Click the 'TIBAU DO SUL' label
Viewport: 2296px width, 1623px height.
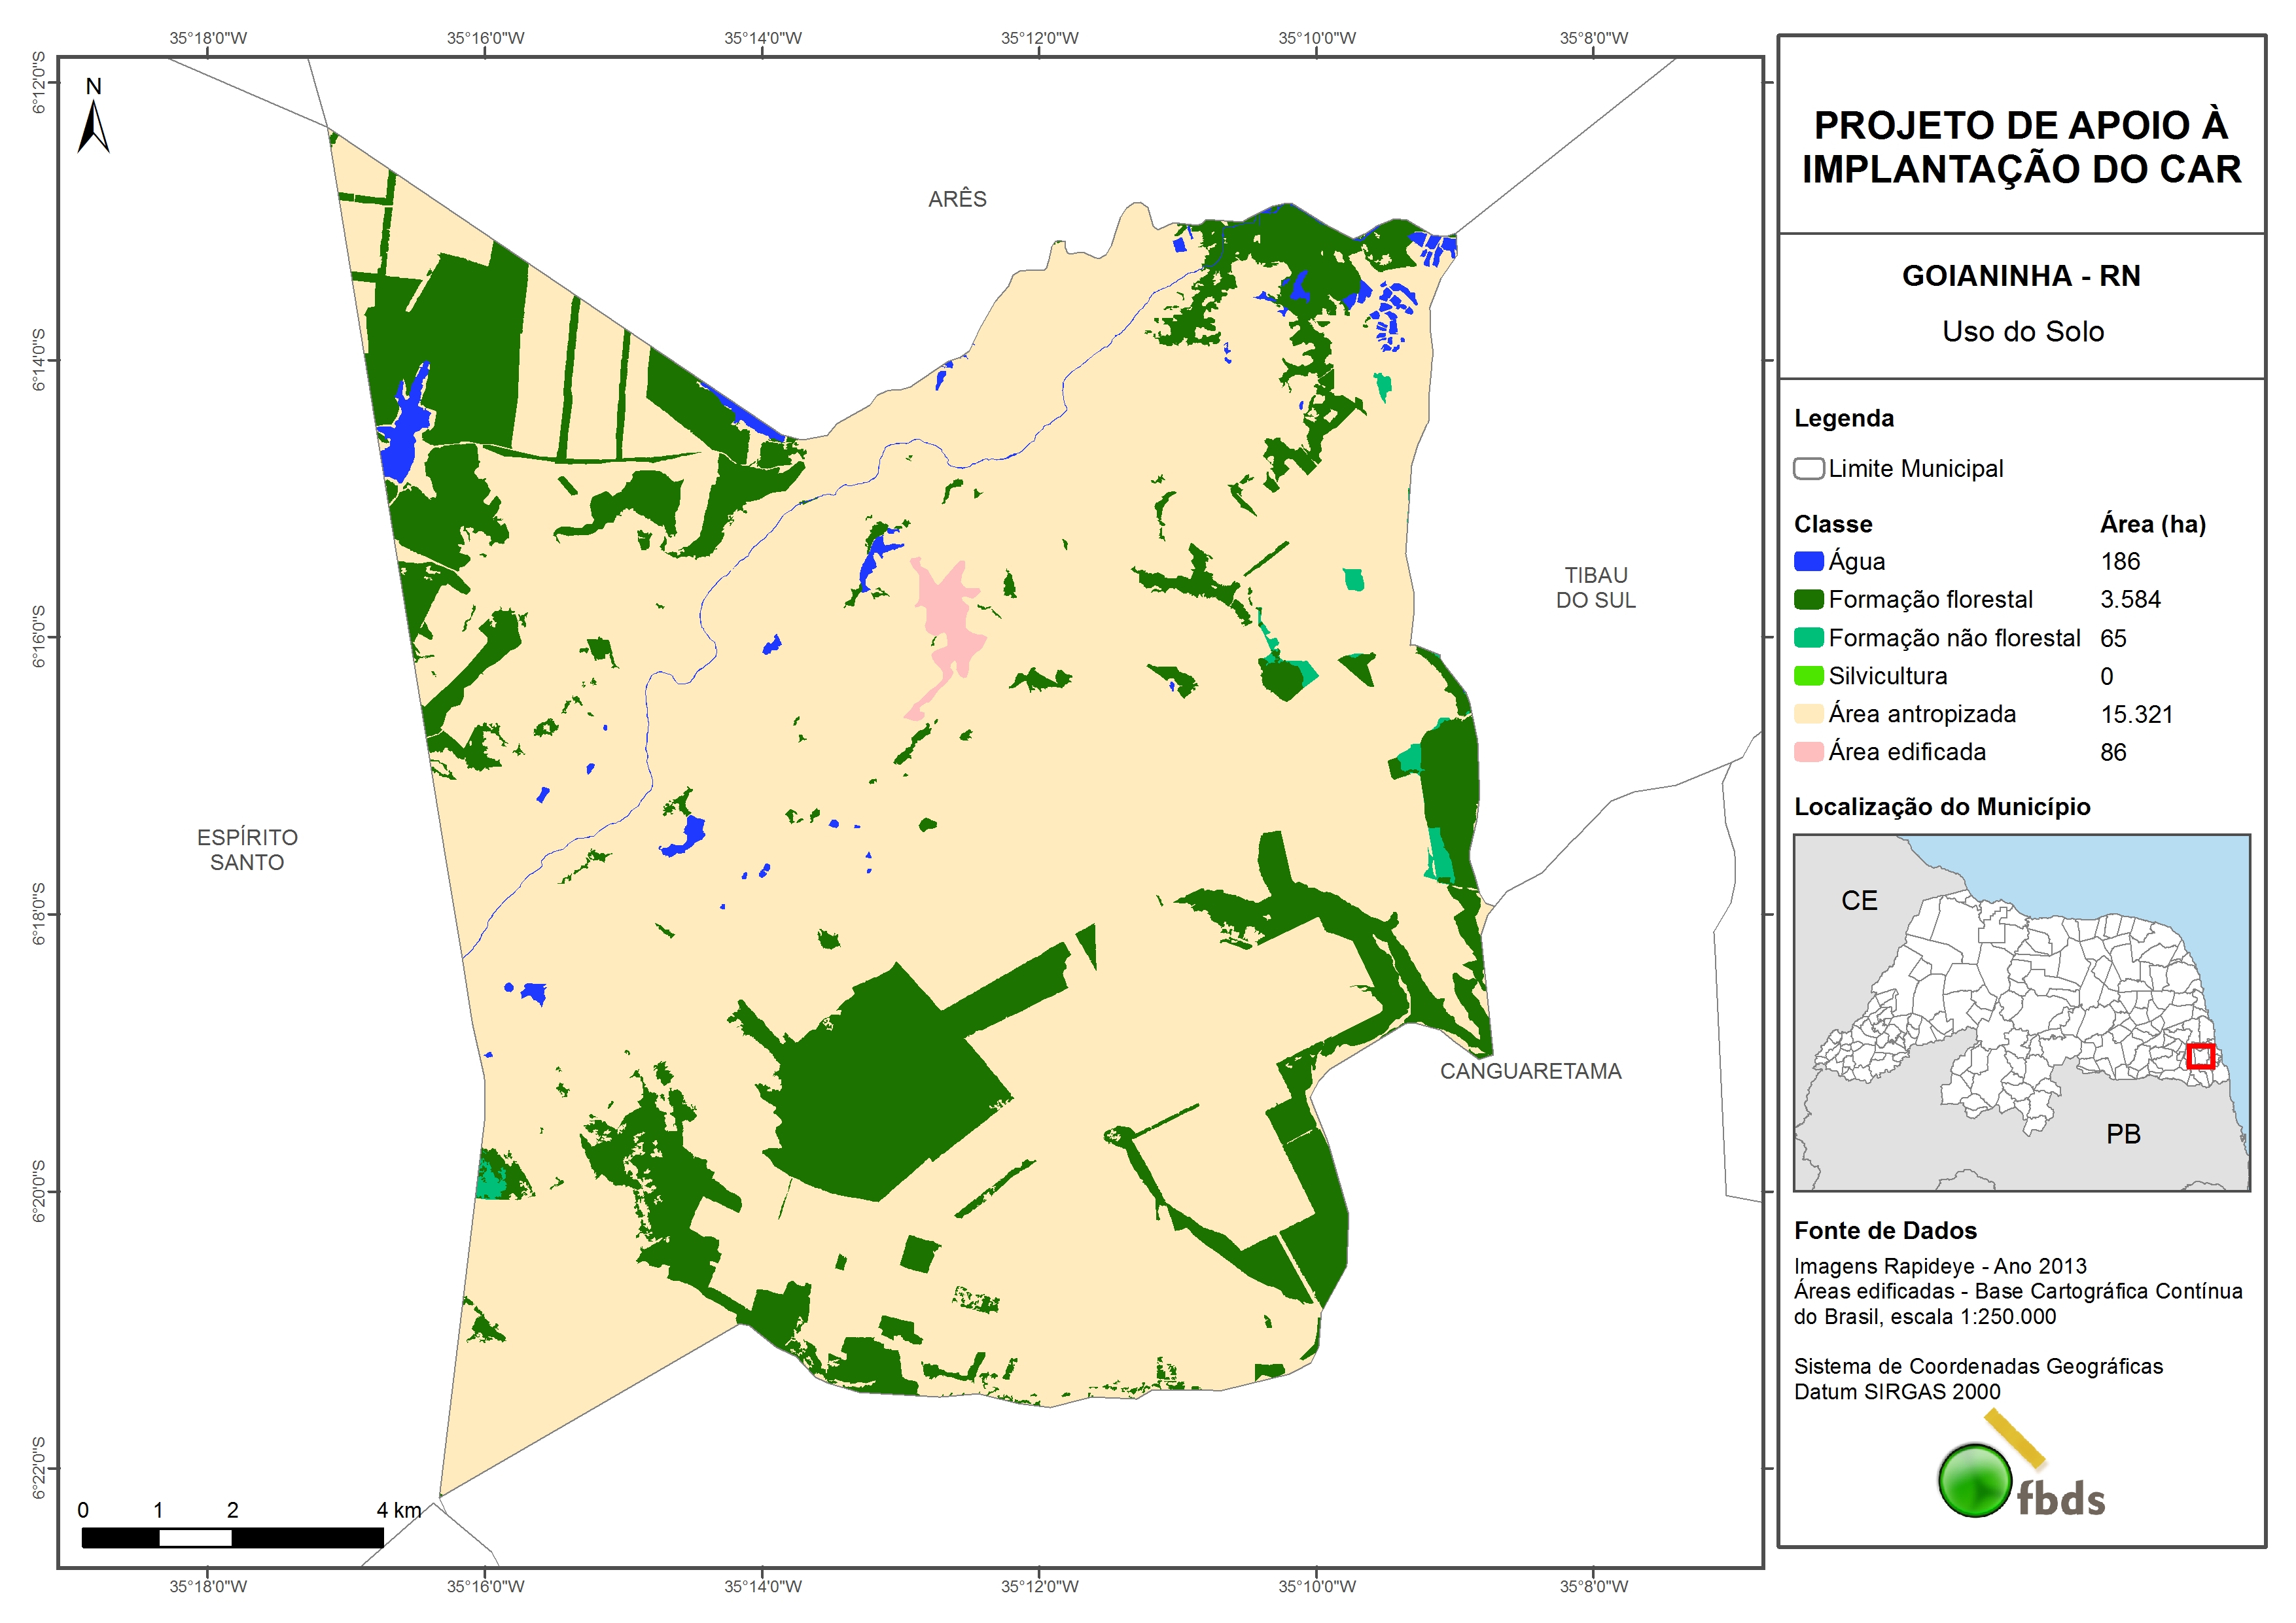1595,588
